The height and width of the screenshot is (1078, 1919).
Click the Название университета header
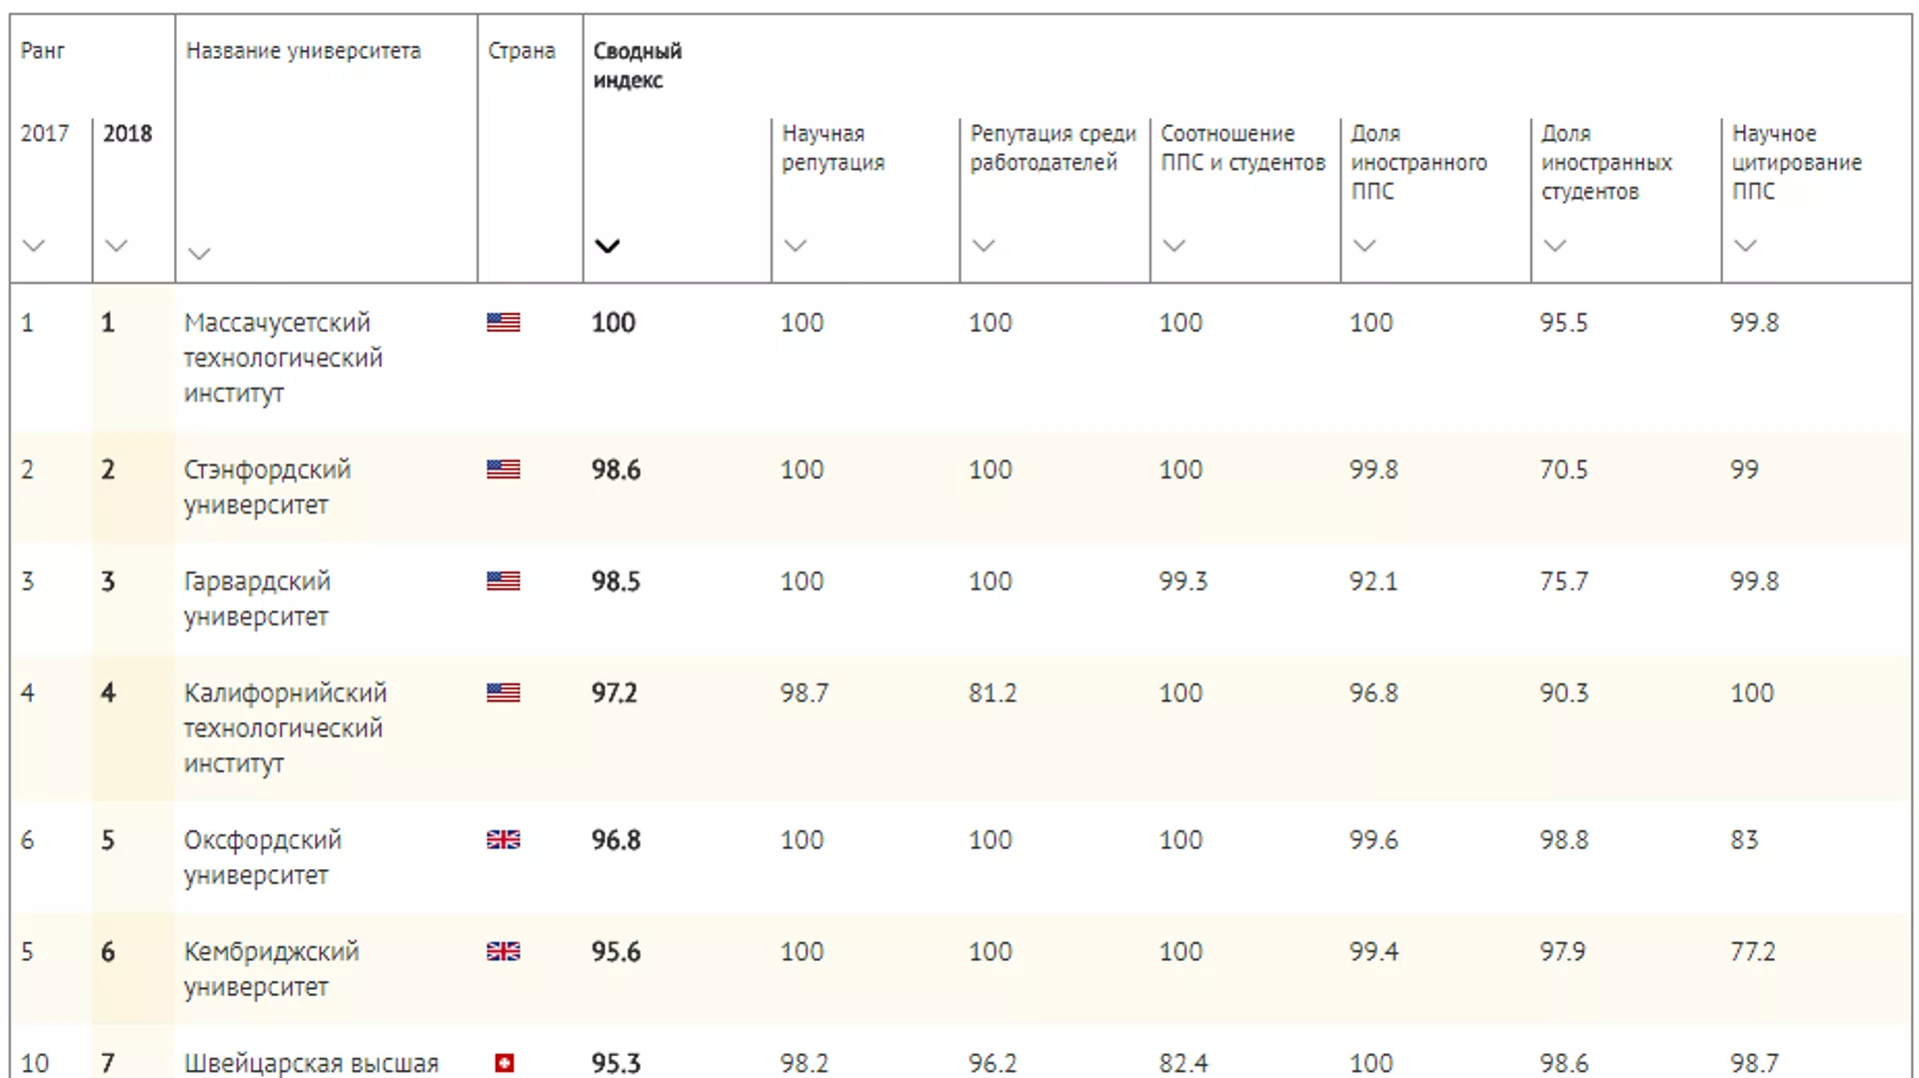[303, 52]
